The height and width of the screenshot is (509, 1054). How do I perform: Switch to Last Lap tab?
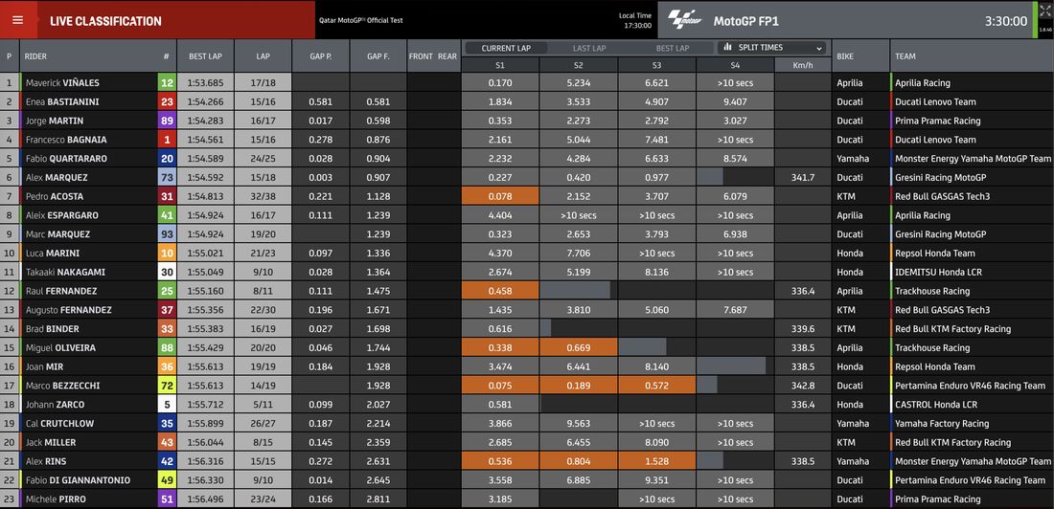pyautogui.click(x=589, y=49)
